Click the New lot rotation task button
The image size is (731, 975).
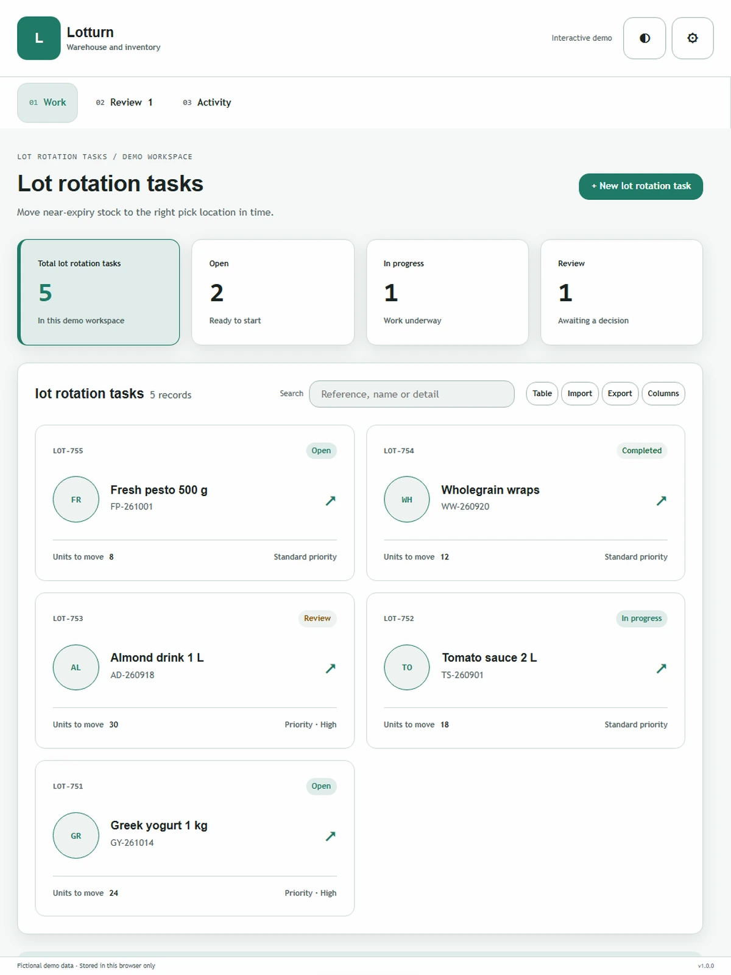coord(641,186)
